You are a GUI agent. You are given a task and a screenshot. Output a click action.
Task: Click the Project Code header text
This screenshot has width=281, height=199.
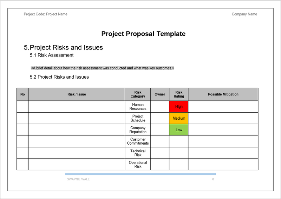[x=46, y=14]
